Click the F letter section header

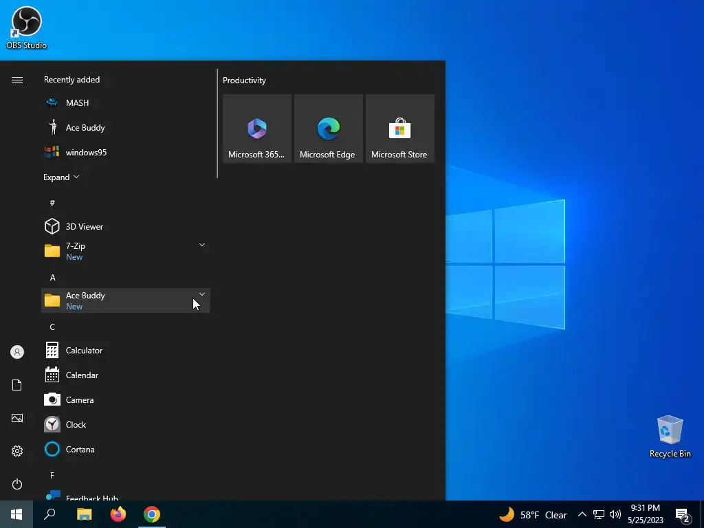tap(52, 475)
